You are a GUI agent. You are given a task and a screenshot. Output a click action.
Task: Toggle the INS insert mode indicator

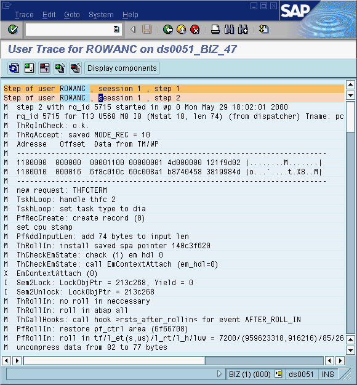click(328, 374)
